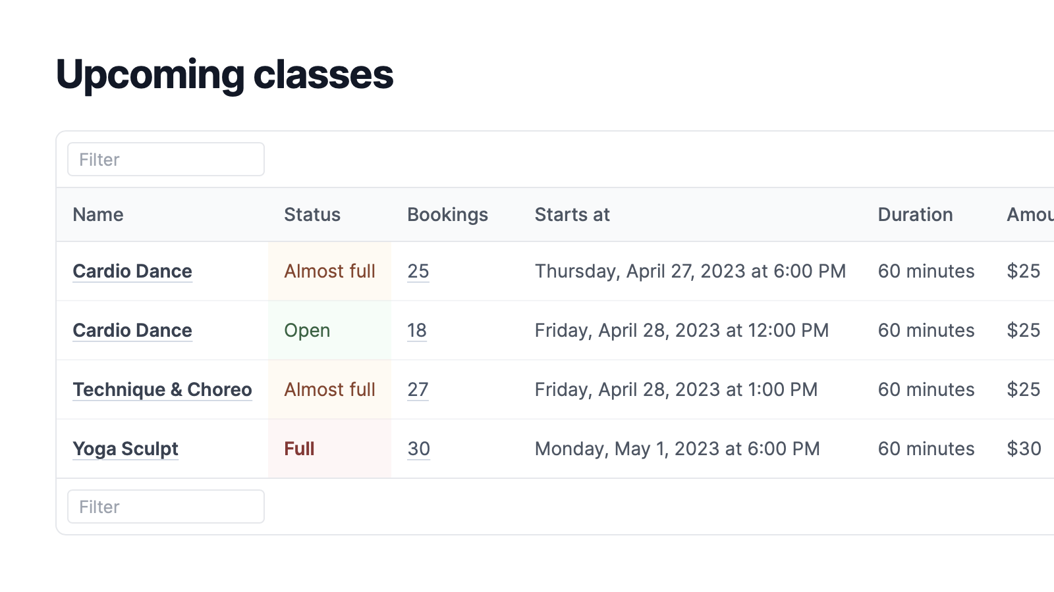Click the Status column header
This screenshot has width=1054, height=592.
312,214
